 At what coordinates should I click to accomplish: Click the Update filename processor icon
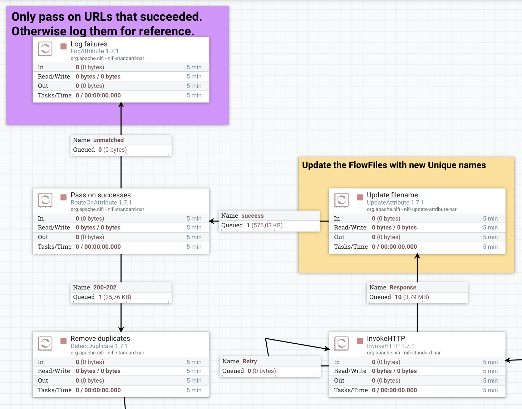click(341, 200)
